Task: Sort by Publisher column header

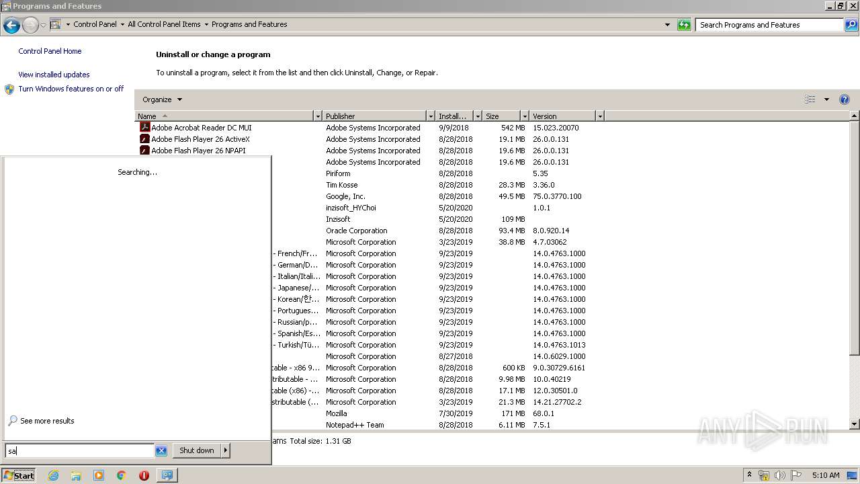Action: [375, 116]
